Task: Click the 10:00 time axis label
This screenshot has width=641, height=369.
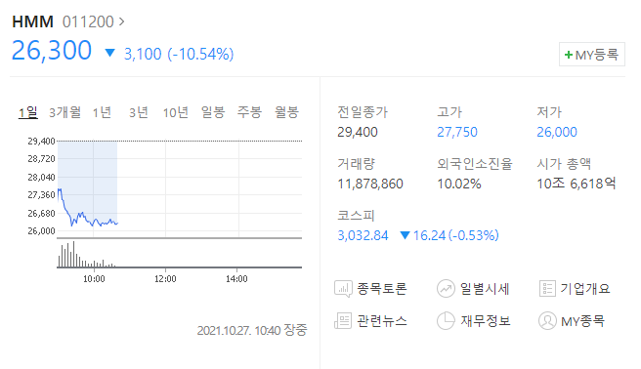Action: click(94, 279)
